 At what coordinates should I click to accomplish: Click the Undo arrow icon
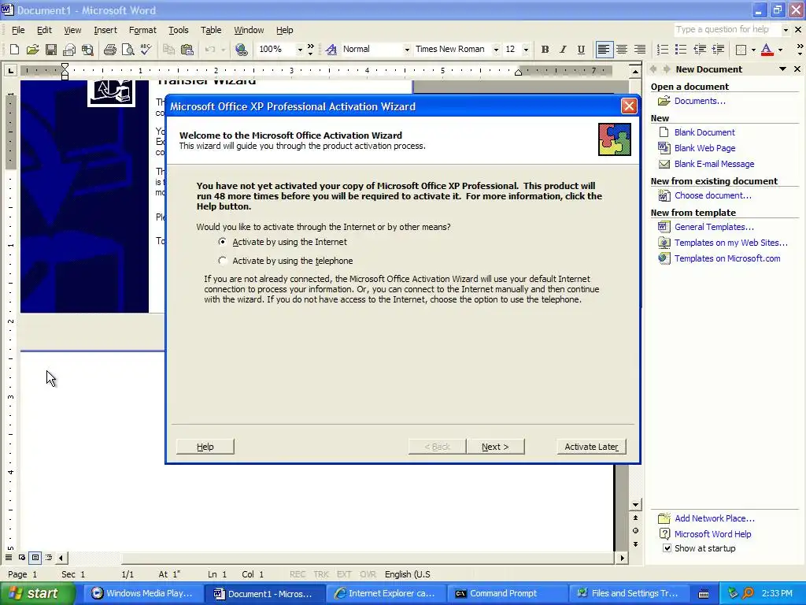point(209,50)
